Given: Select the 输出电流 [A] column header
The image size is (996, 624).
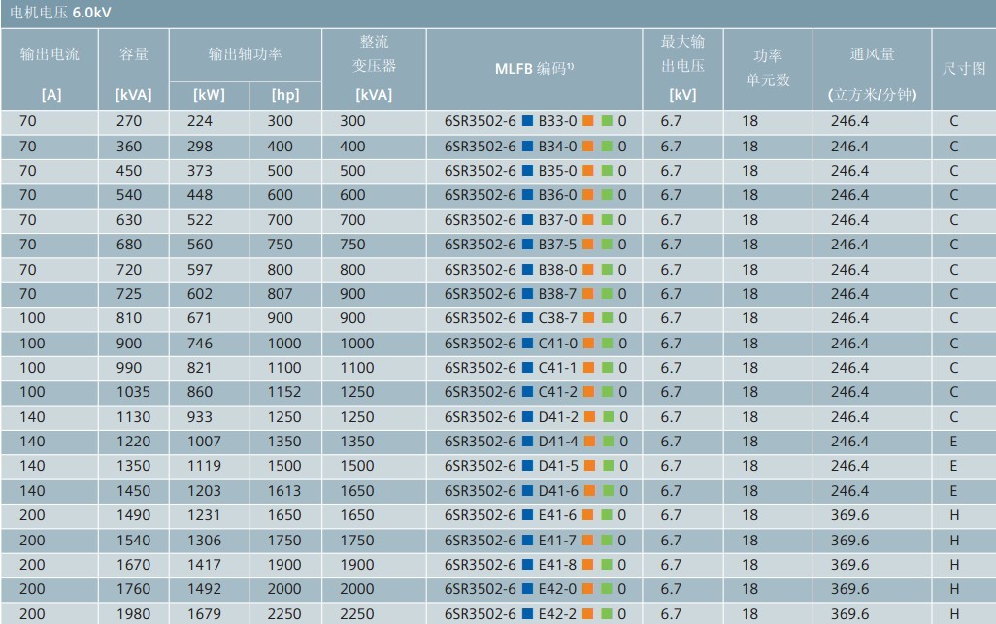Looking at the screenshot, I should point(50,70).
